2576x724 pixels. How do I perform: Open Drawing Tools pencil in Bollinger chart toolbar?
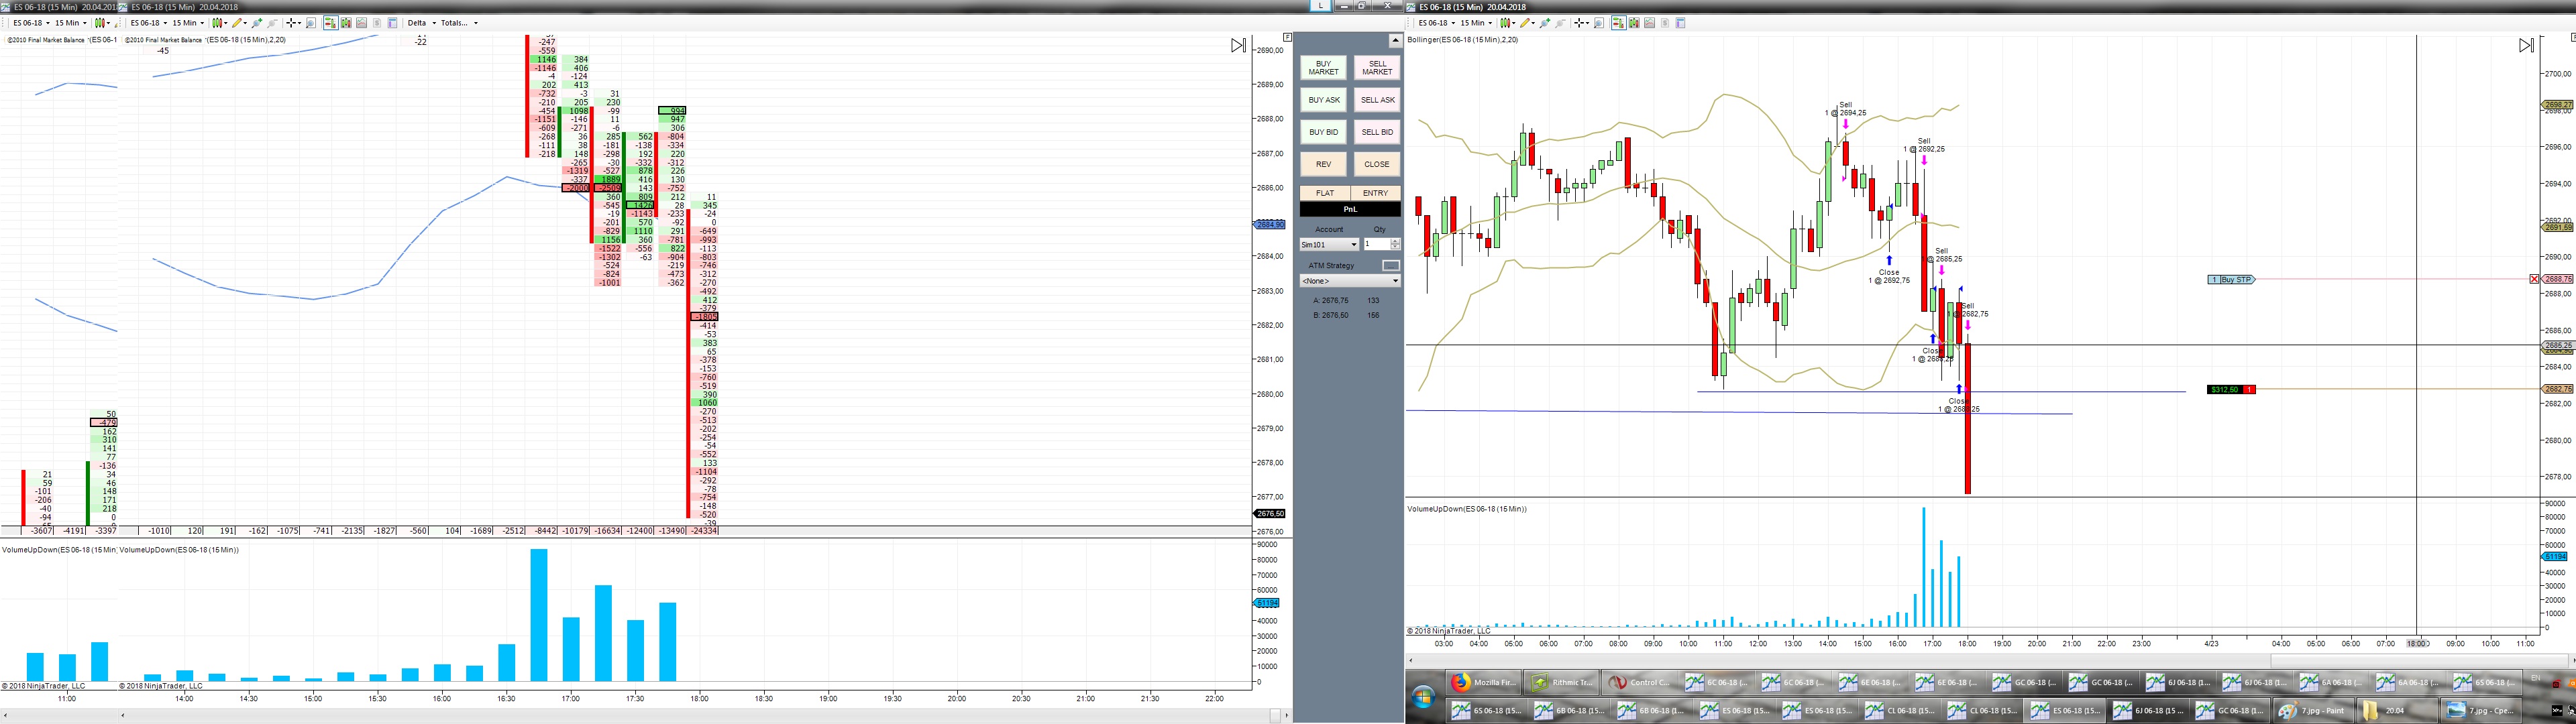(1525, 23)
